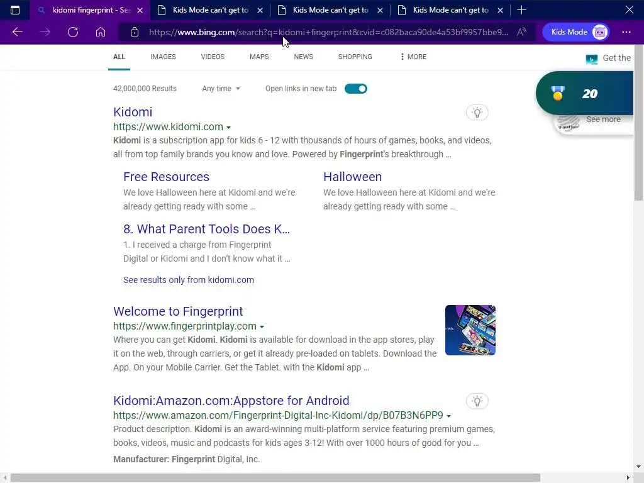This screenshot has width=644, height=483.
Task: Click lightbulb icon next to Amazon Appstore result
Action: [477, 401]
